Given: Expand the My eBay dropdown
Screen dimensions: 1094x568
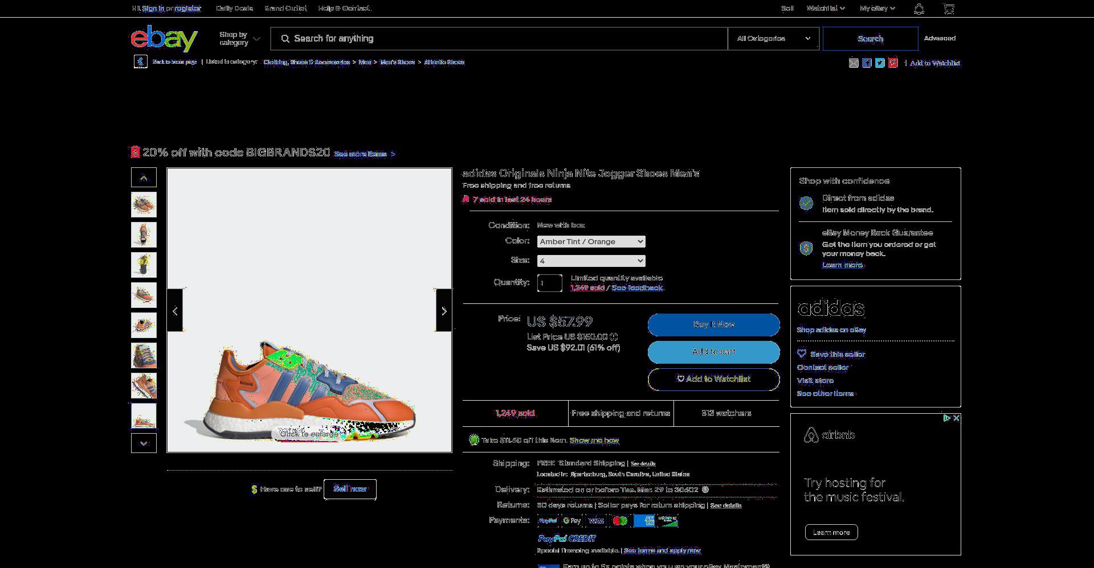Looking at the screenshot, I should [877, 9].
